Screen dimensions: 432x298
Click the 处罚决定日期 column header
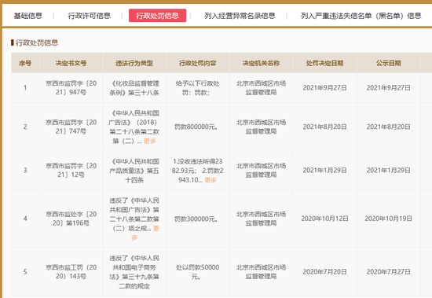point(325,63)
